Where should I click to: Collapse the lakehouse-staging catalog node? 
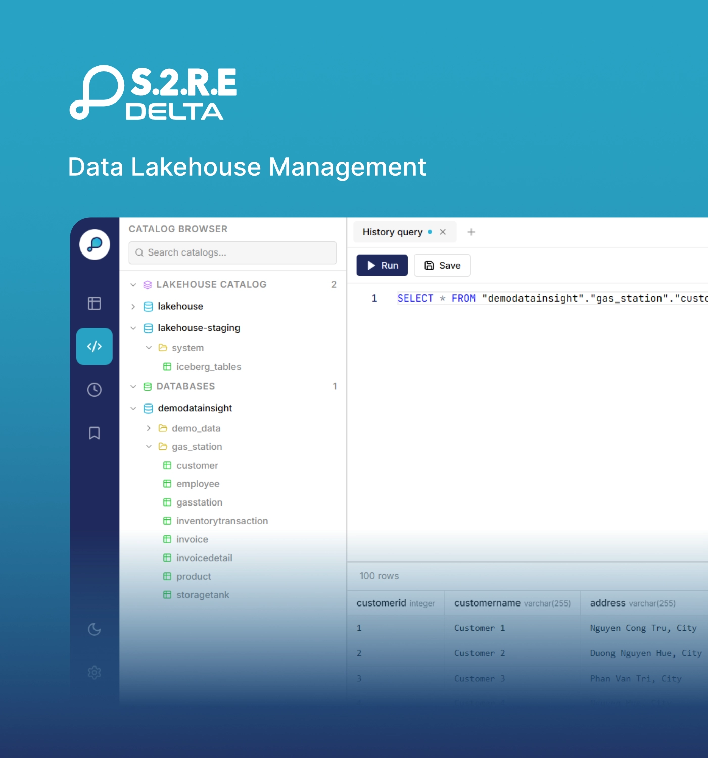point(133,328)
